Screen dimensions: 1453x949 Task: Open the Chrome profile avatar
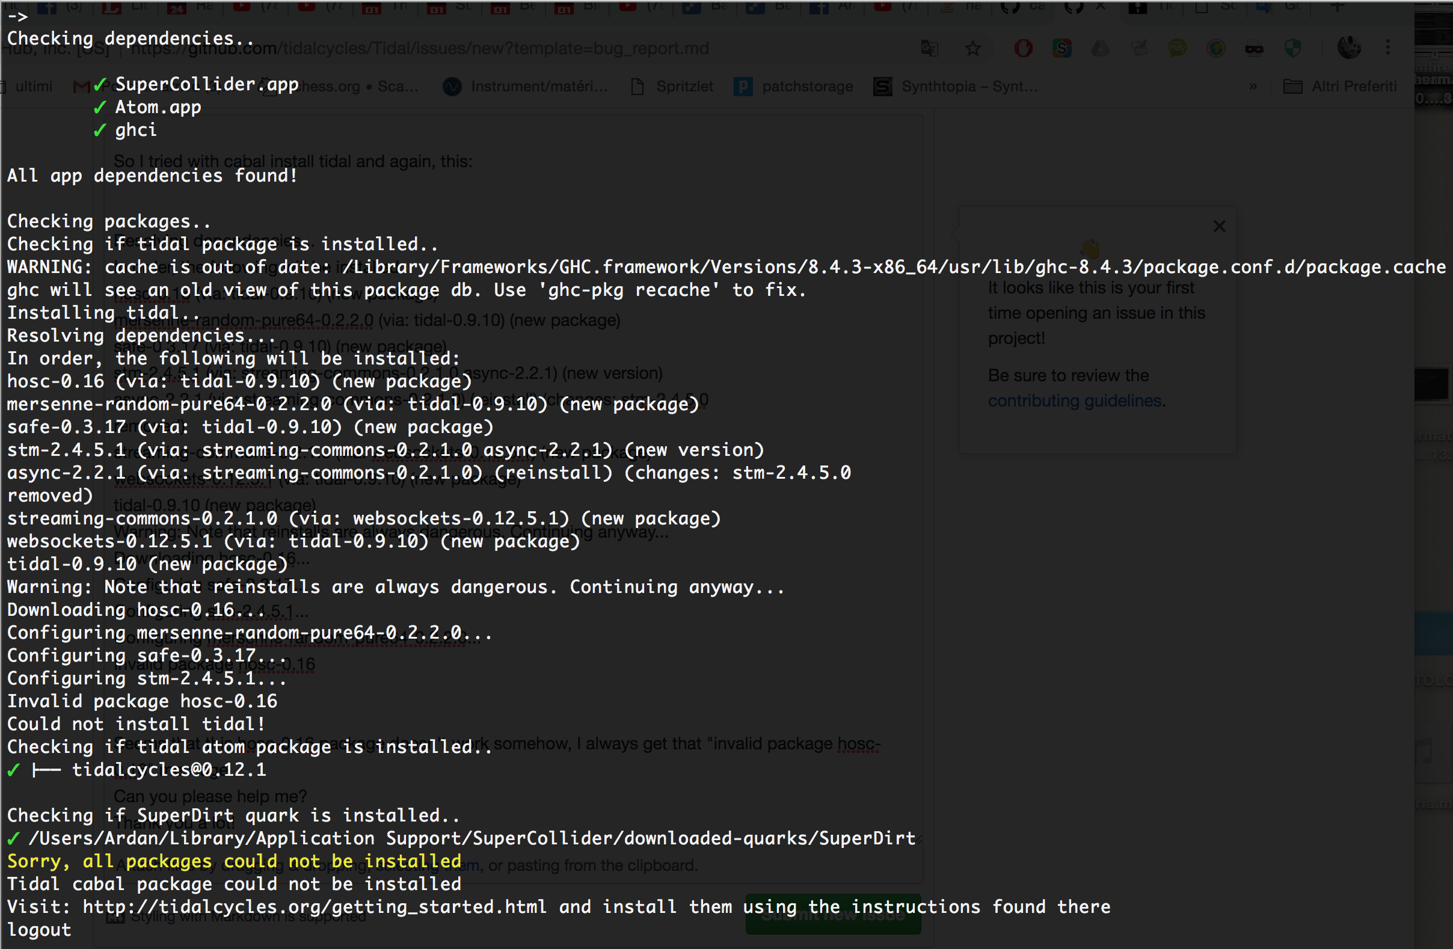click(x=1350, y=48)
